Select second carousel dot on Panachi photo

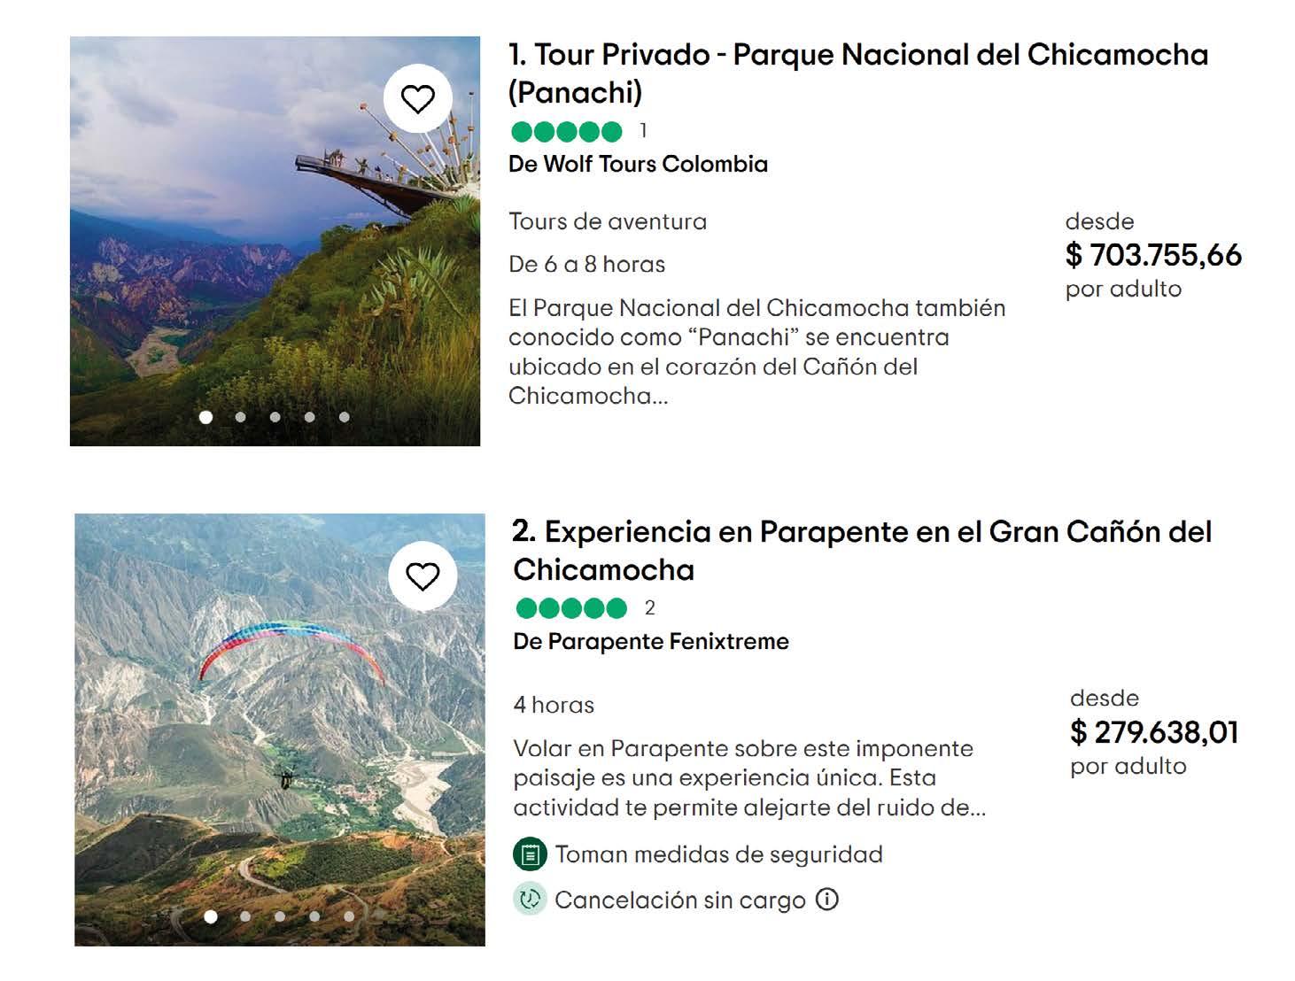(x=241, y=417)
